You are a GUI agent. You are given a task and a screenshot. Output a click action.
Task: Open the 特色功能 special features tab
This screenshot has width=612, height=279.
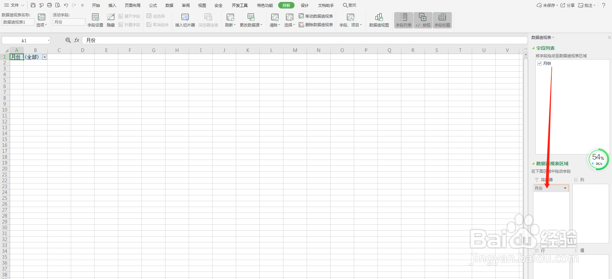click(265, 5)
